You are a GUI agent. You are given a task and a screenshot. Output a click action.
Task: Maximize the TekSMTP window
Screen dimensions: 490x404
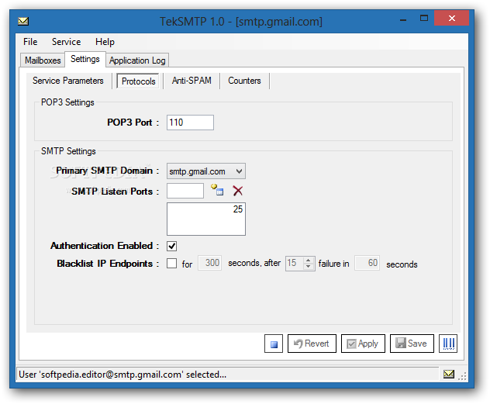point(424,19)
